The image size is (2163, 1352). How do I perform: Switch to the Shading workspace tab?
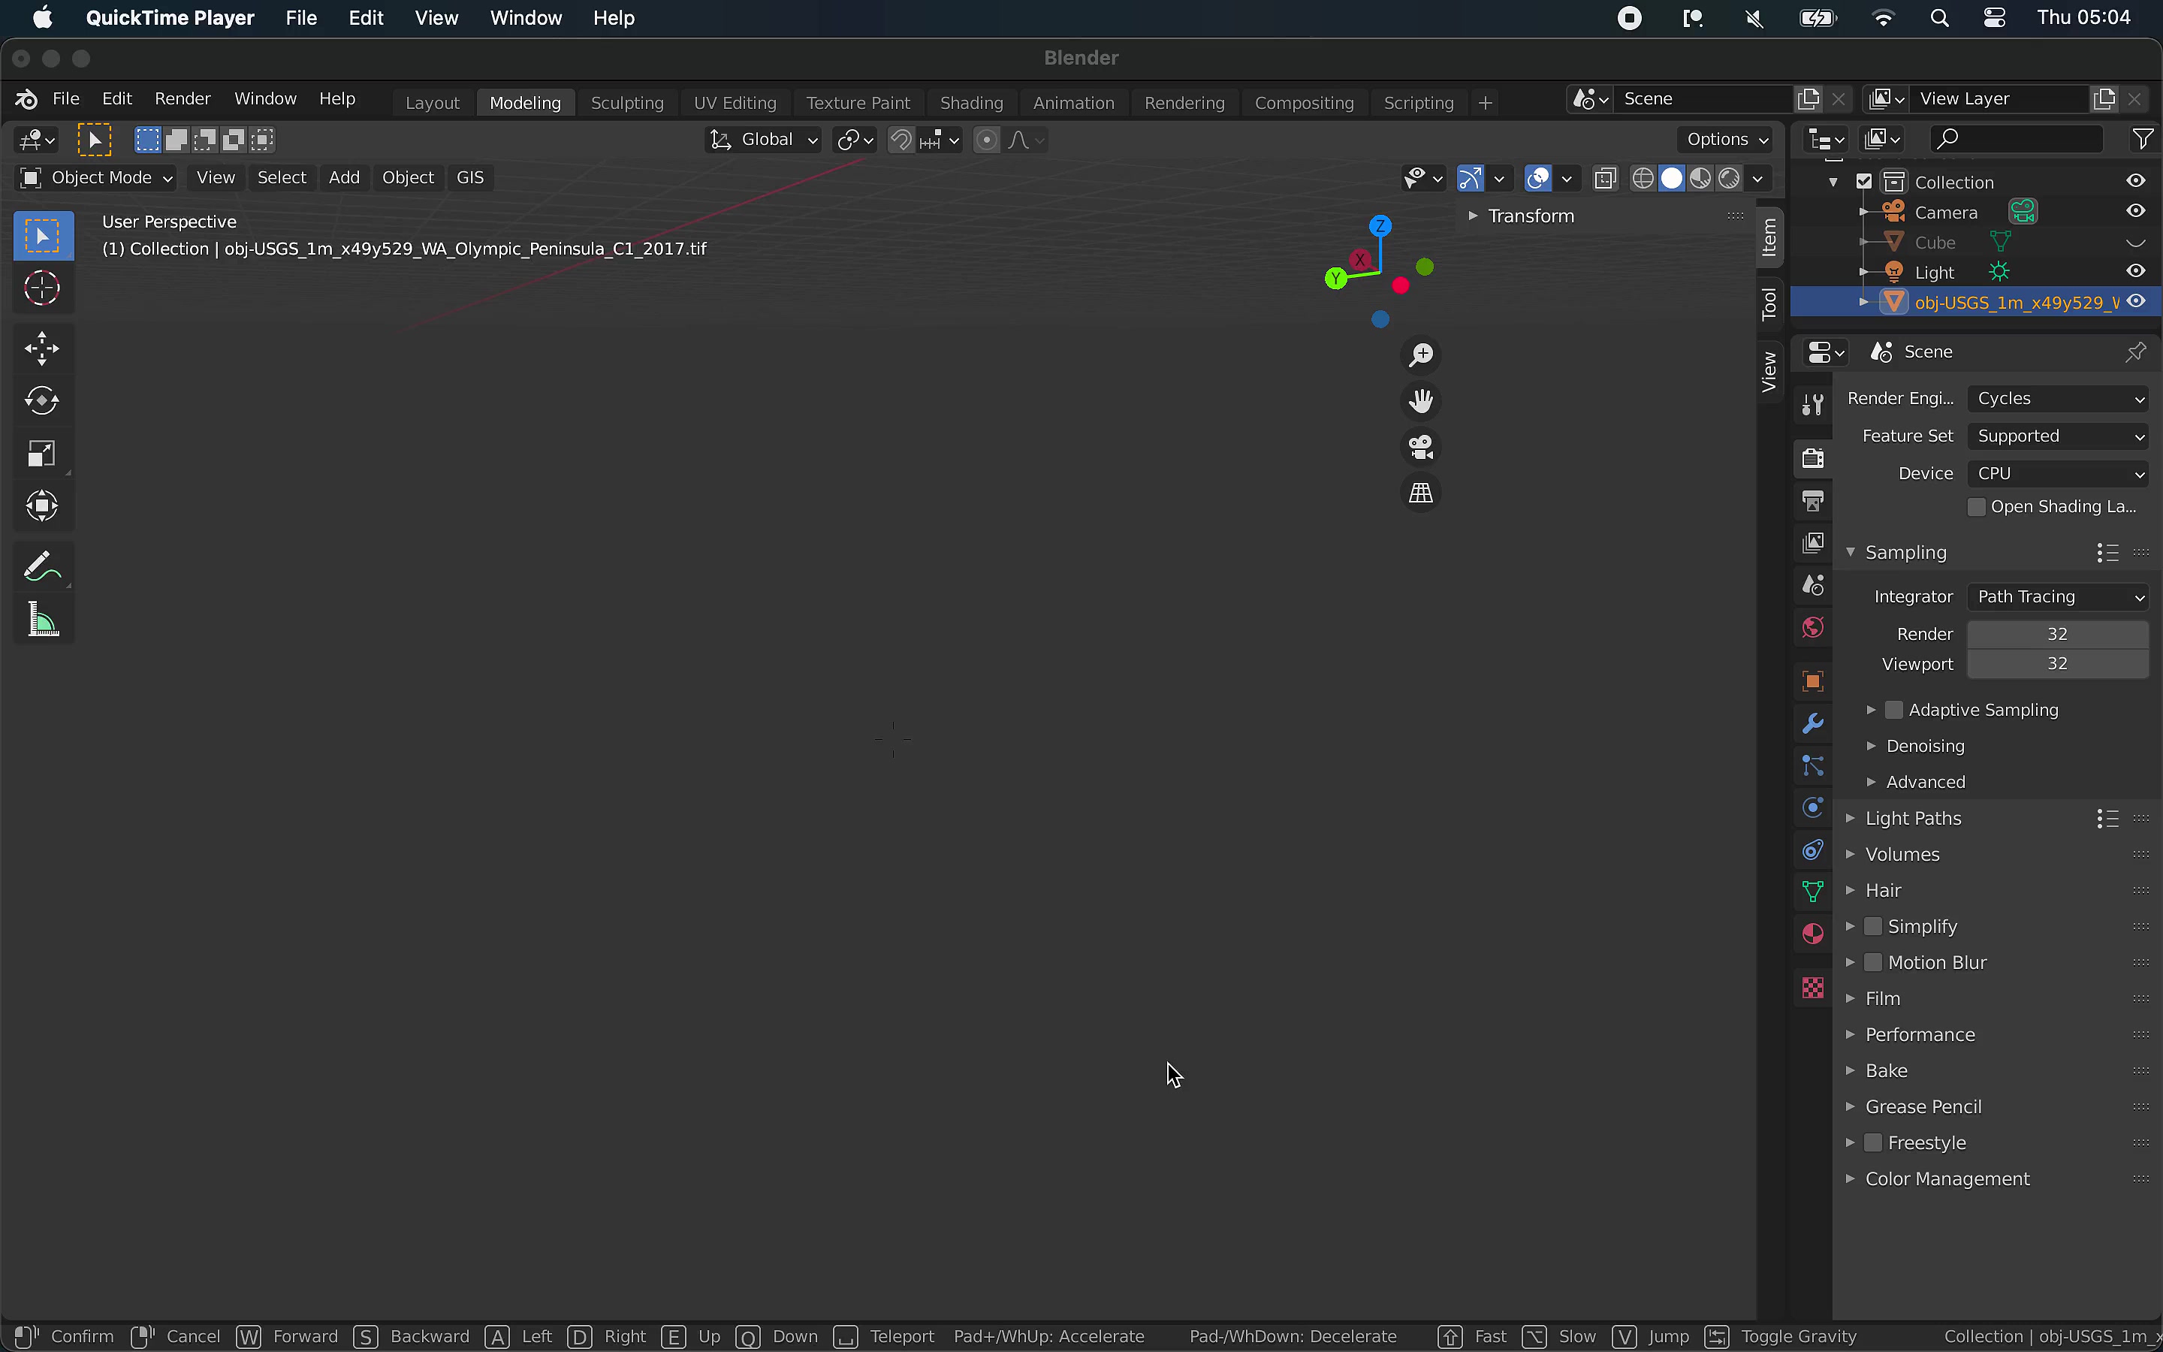[x=970, y=103]
